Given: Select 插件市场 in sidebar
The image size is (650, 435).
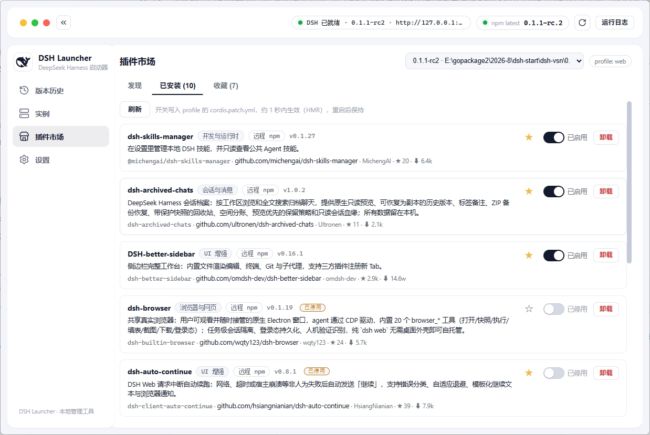Looking at the screenshot, I should click(61, 136).
